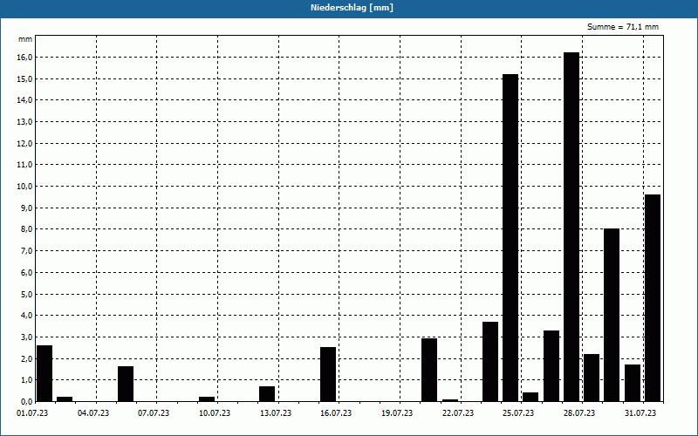Click the 07.07.23 date label
This screenshot has width=698, height=436.
pyautogui.click(x=154, y=413)
